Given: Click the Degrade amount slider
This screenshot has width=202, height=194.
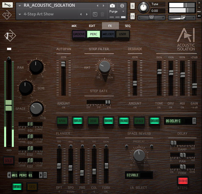Looking at the screenshot, I should tap(135, 83).
